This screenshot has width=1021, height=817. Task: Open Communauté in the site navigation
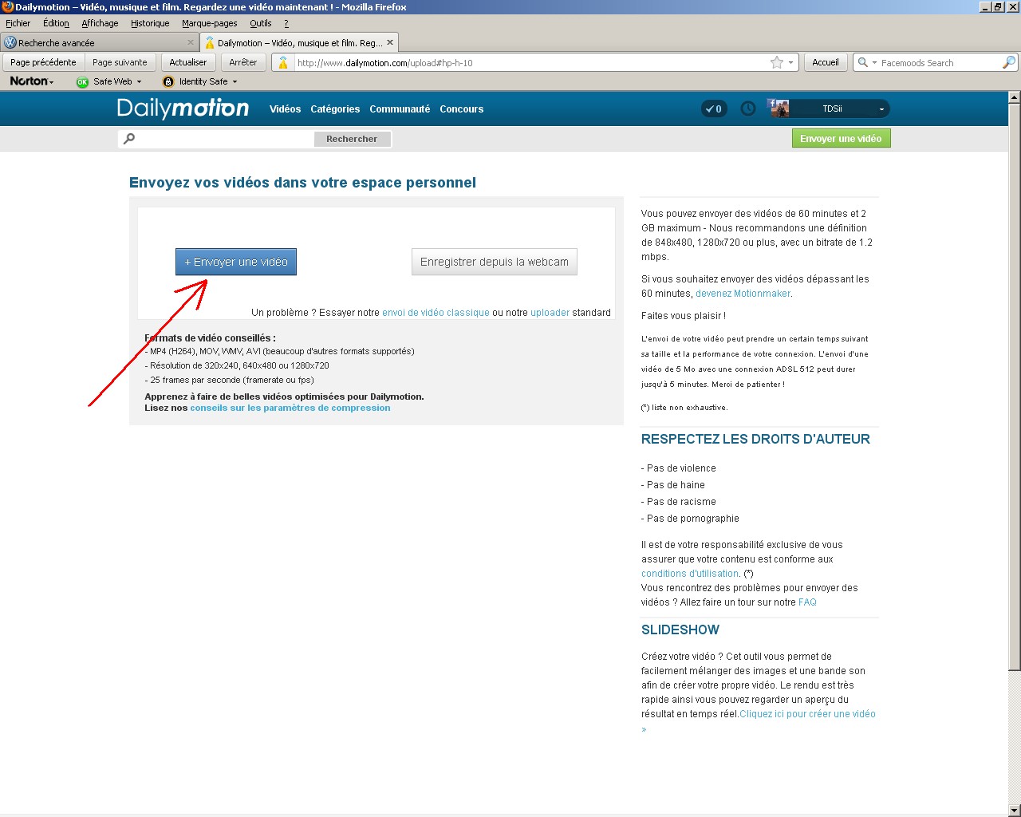pyautogui.click(x=400, y=109)
